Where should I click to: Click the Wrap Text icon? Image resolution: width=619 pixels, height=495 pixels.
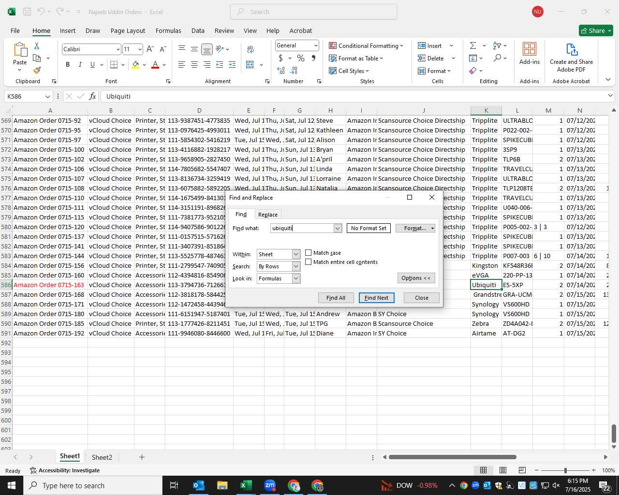(251, 49)
